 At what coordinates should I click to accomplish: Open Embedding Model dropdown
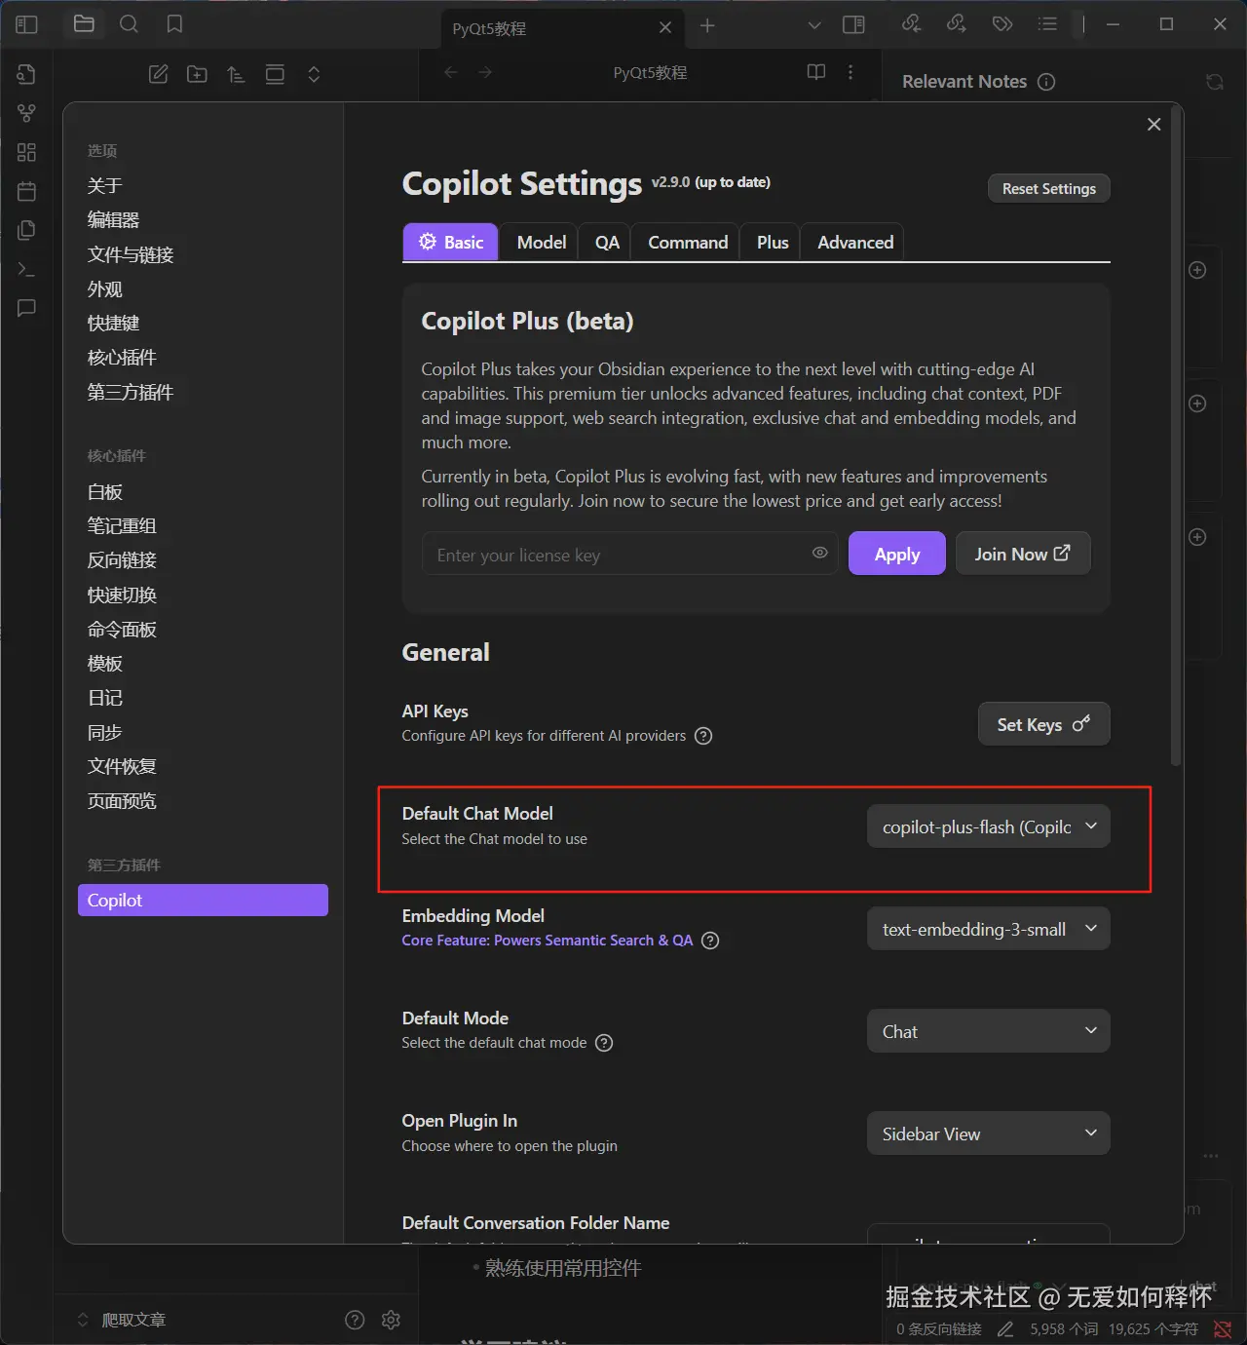click(989, 929)
